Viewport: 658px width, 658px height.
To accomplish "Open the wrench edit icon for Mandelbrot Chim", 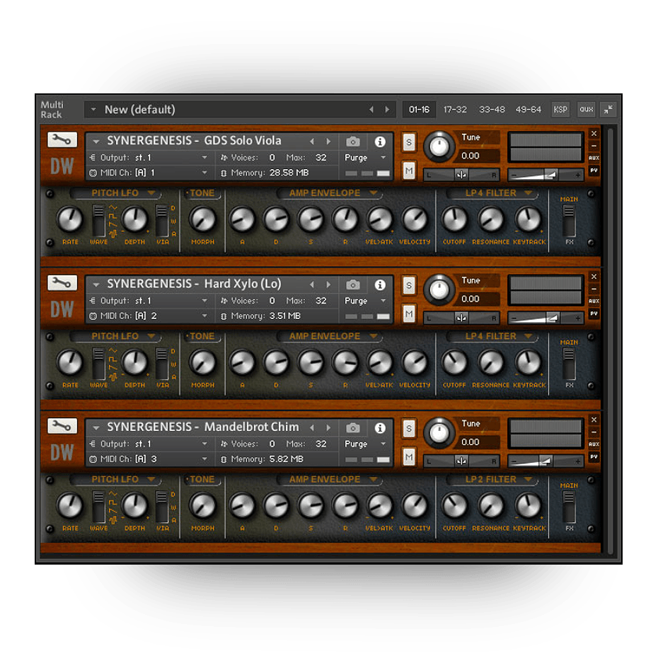I will coord(62,425).
